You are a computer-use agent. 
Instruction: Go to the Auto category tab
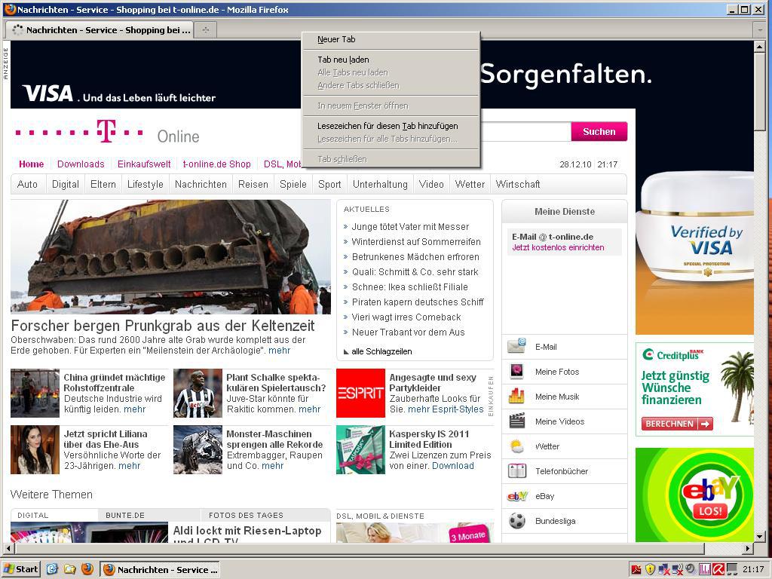point(27,184)
